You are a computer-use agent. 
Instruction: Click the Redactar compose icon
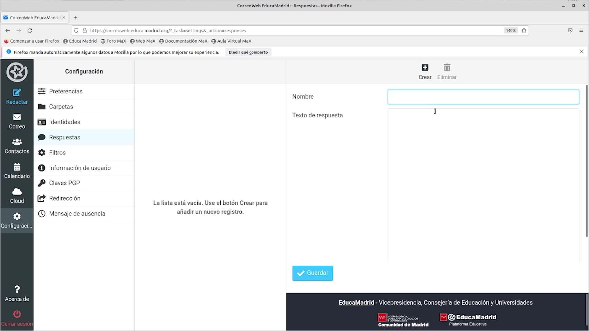(17, 93)
